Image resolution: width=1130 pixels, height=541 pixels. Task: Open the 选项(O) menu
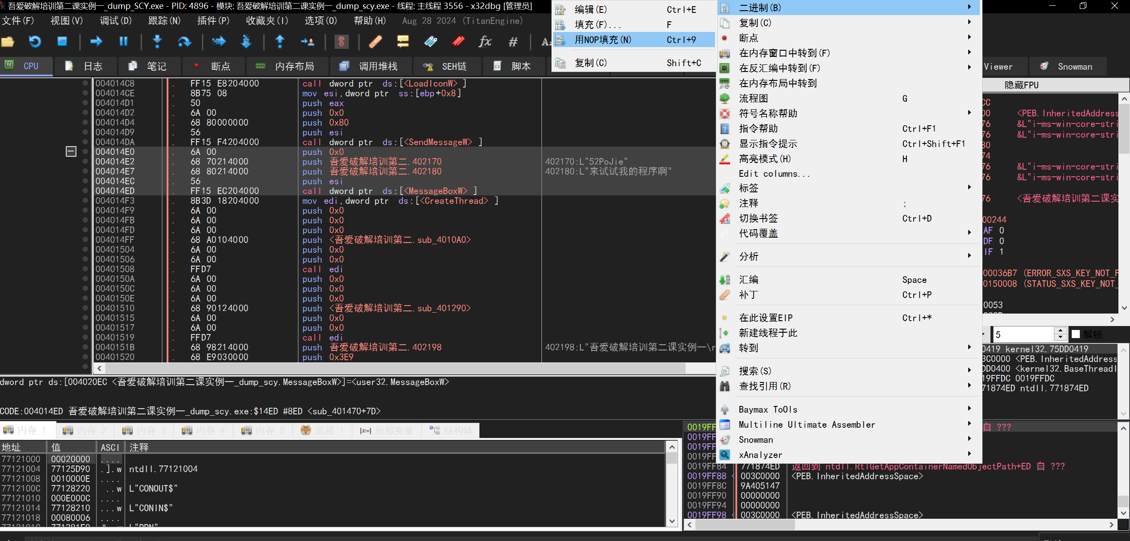(321, 20)
